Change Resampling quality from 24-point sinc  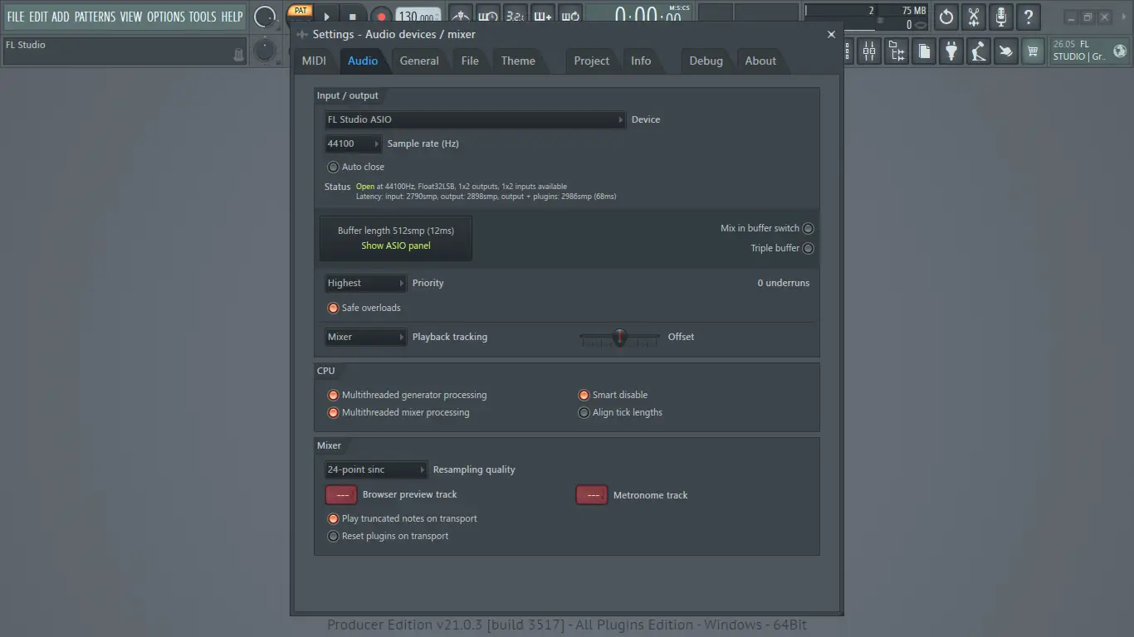tap(374, 469)
